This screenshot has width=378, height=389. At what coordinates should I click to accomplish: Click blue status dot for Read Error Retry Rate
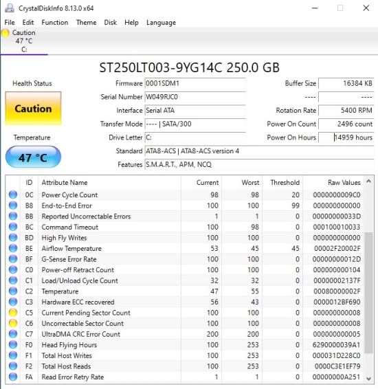(x=13, y=377)
